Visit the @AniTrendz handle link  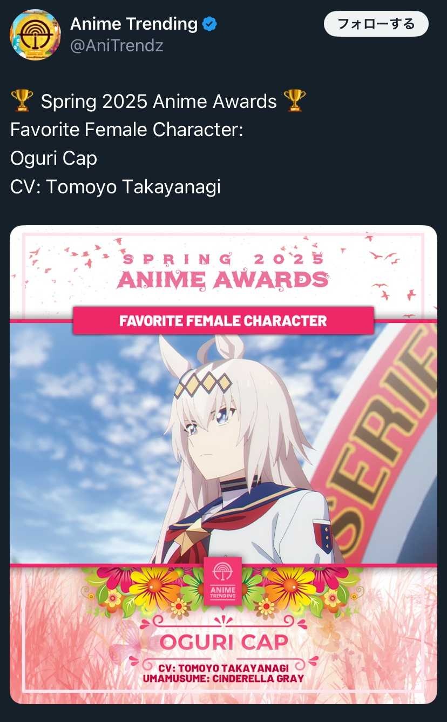(117, 46)
